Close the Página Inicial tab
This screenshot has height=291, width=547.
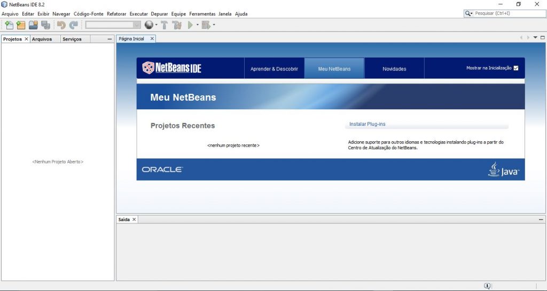[x=152, y=38]
